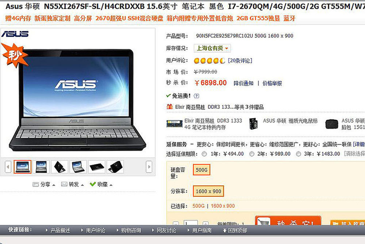The image size is (365, 244).
Task: Select the 3-year ¥1483.00 warranty option
Action: point(299,154)
